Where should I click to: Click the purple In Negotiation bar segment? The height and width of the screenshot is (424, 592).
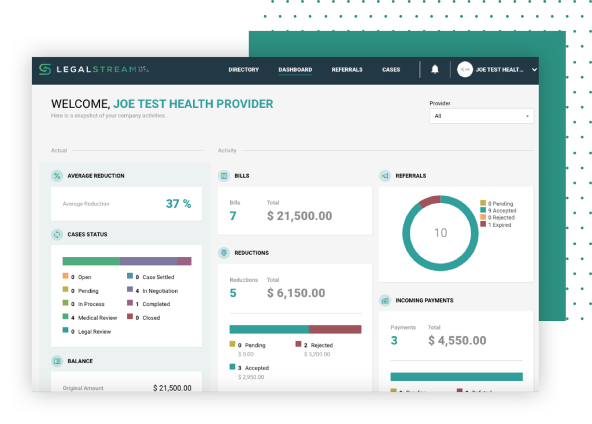point(149,261)
